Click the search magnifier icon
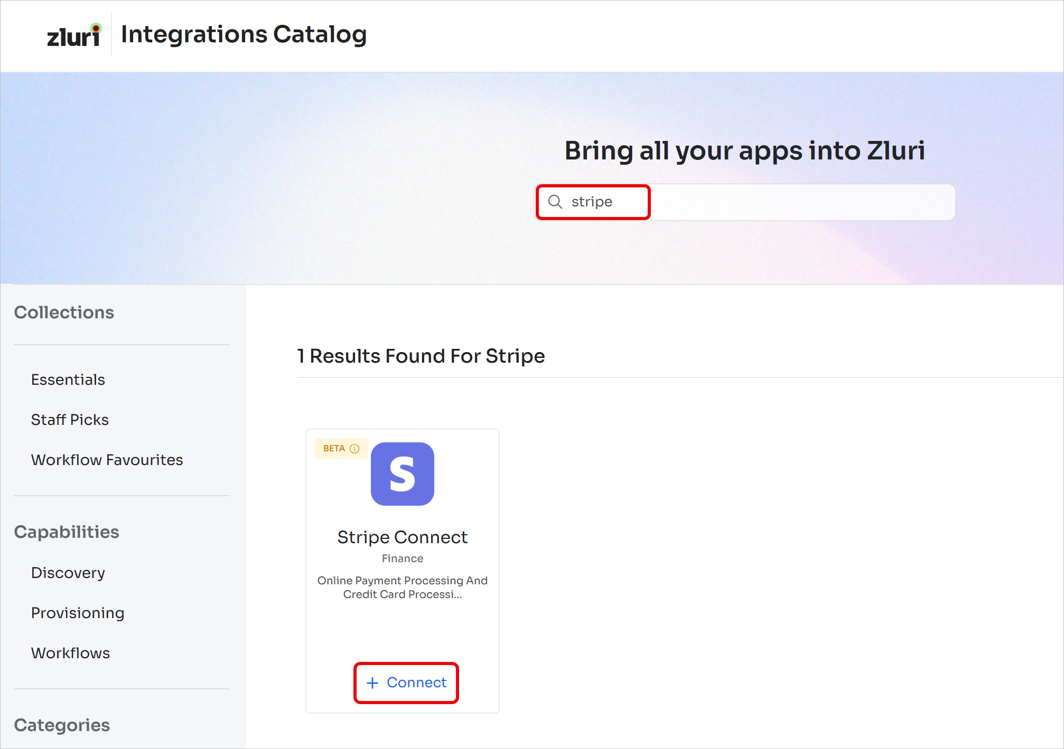This screenshot has width=1064, height=749. click(x=555, y=202)
